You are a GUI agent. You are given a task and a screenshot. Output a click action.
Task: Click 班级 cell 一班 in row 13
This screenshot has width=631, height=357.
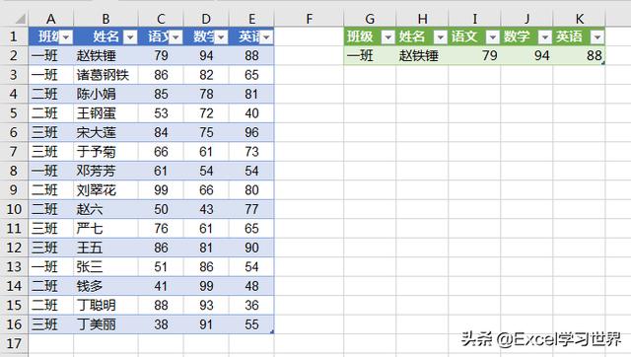click(x=50, y=267)
